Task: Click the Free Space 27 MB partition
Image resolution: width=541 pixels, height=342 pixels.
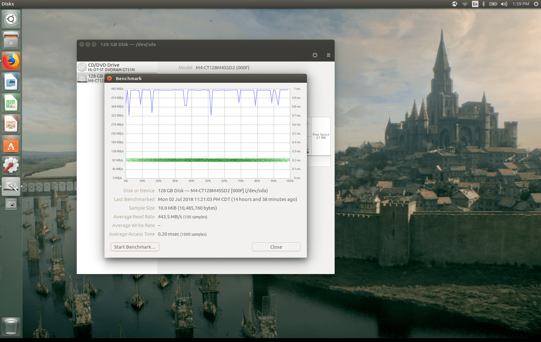Action: click(x=321, y=136)
